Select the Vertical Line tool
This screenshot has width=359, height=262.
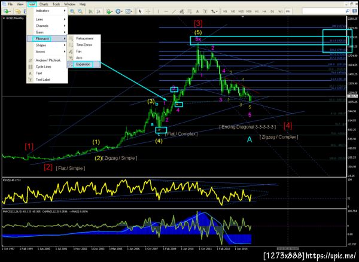(158, 11)
